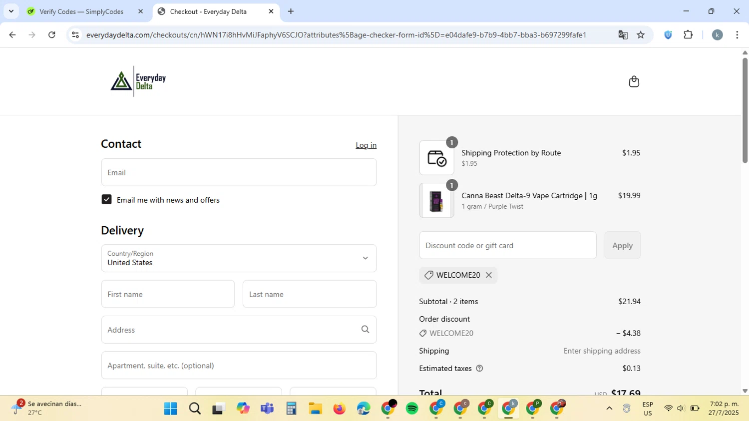Open Firefox from the taskbar

pyautogui.click(x=340, y=409)
